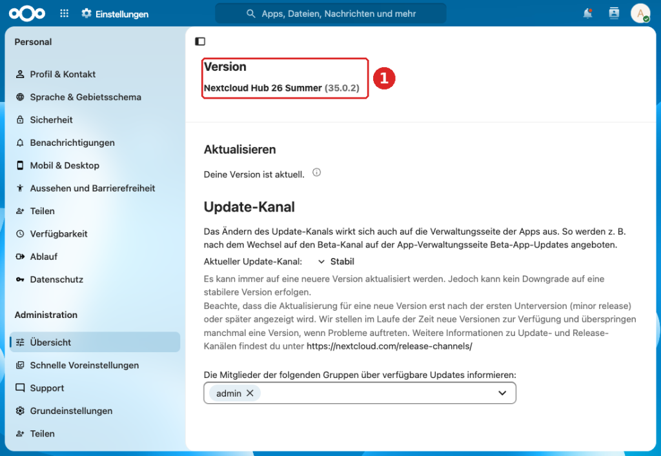This screenshot has height=456, width=661.
Task: Toggle the navigation sidebar icon
Action: tap(200, 41)
